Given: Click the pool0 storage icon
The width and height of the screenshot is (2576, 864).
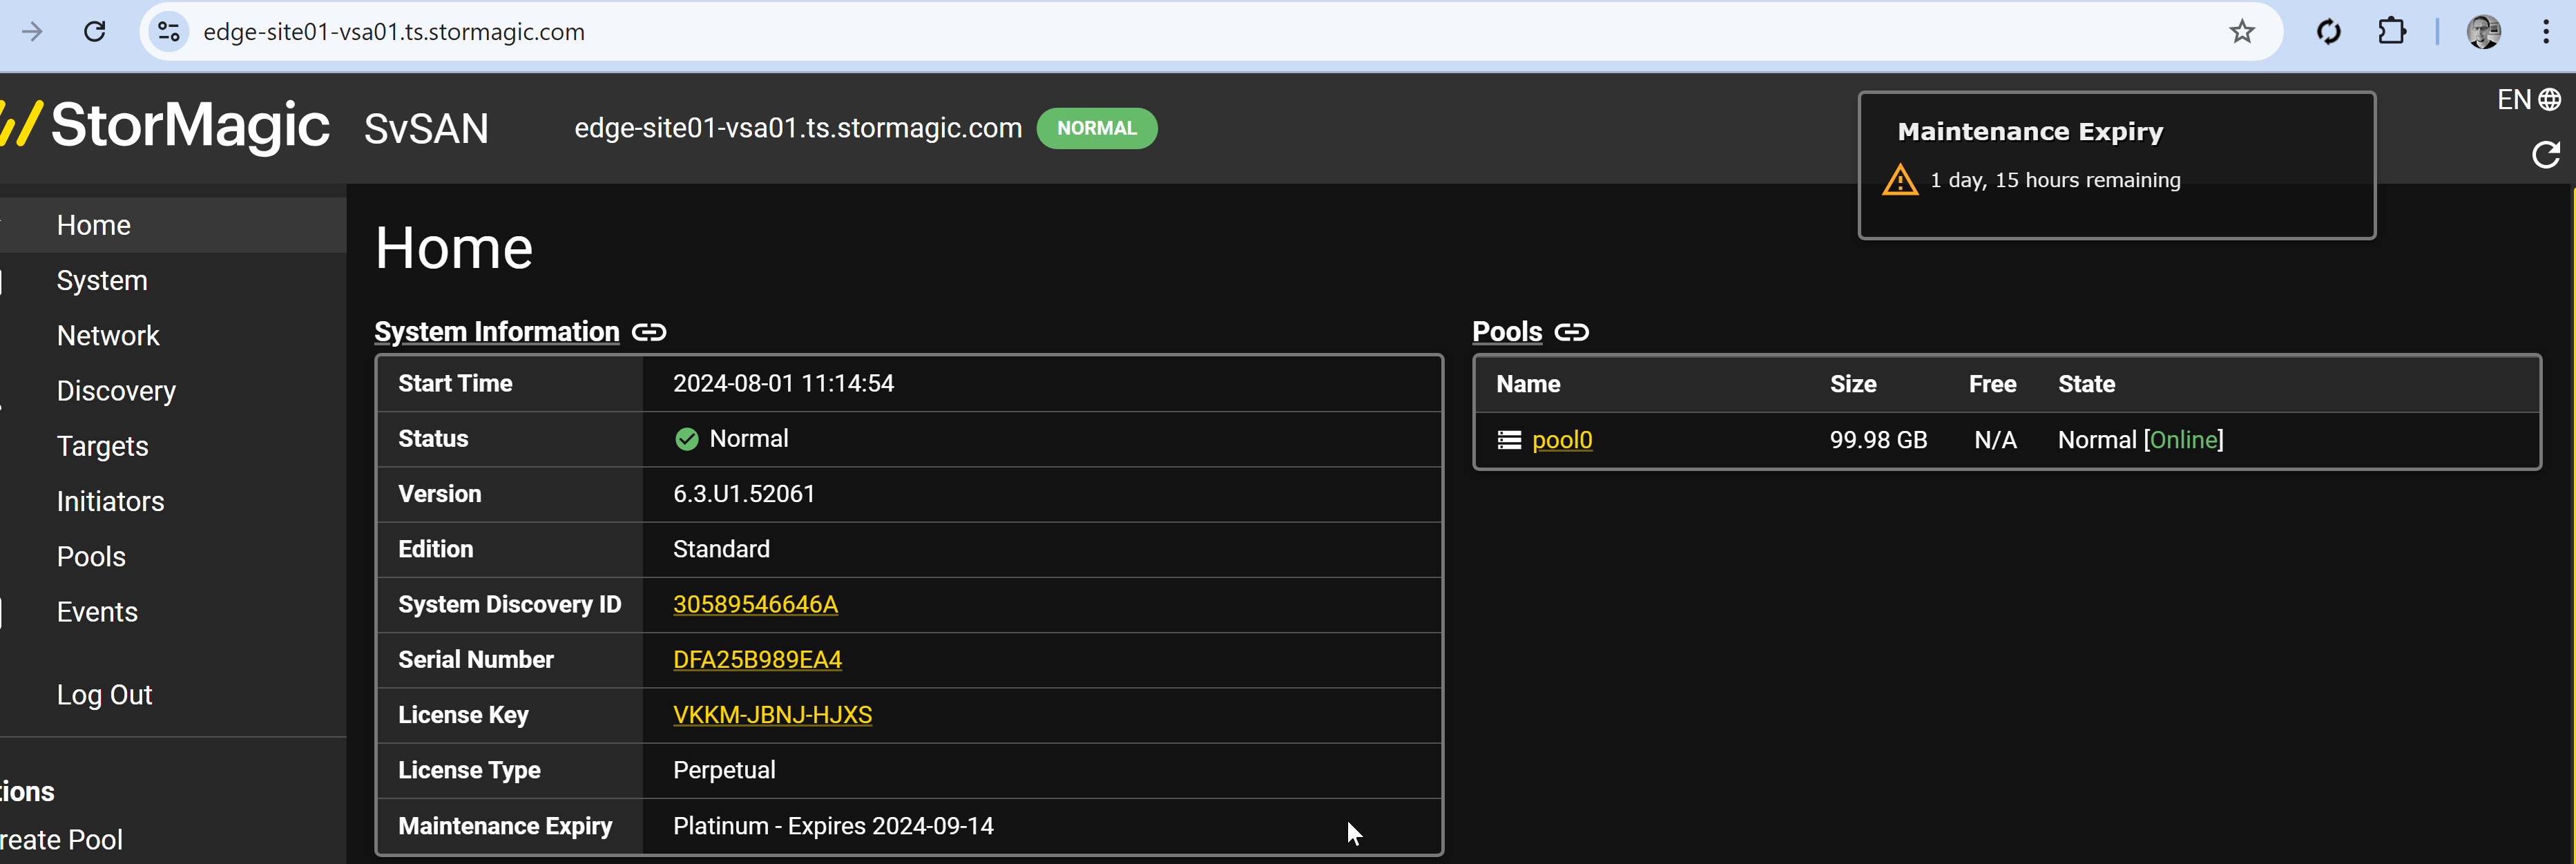Looking at the screenshot, I should [1509, 440].
